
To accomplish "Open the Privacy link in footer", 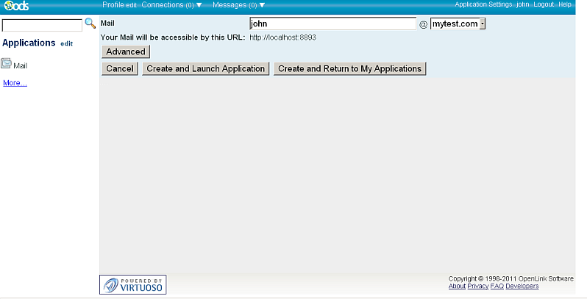I will click(477, 286).
